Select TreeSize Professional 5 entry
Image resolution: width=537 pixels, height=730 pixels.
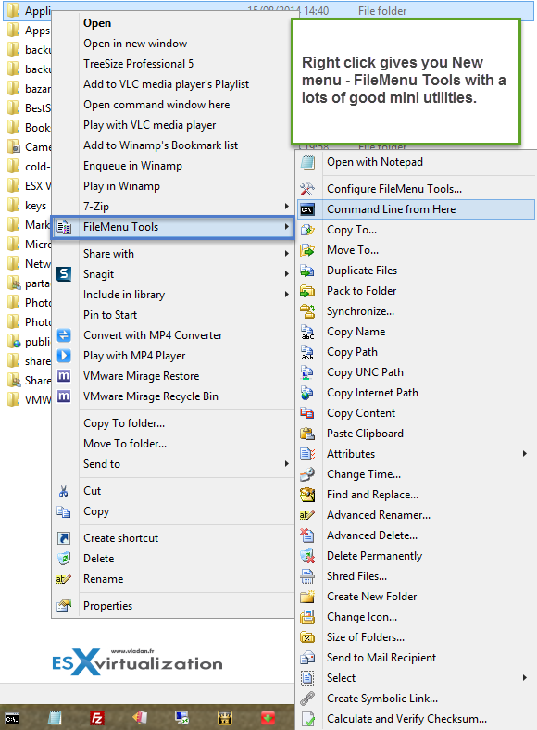click(139, 64)
